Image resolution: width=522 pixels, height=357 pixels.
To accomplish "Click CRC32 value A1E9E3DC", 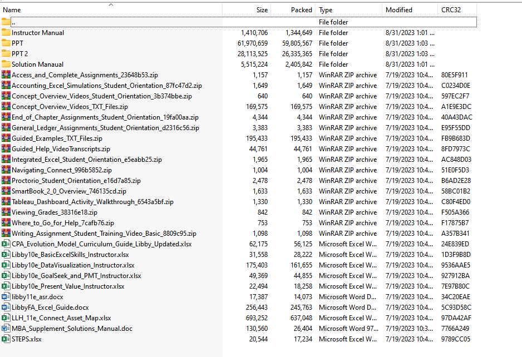I will 456,106.
